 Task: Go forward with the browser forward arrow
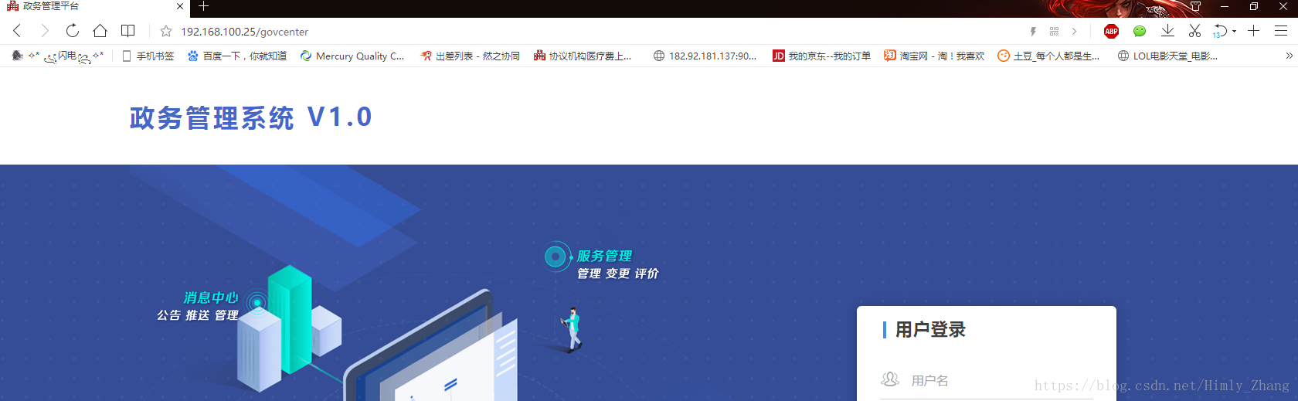pos(45,31)
